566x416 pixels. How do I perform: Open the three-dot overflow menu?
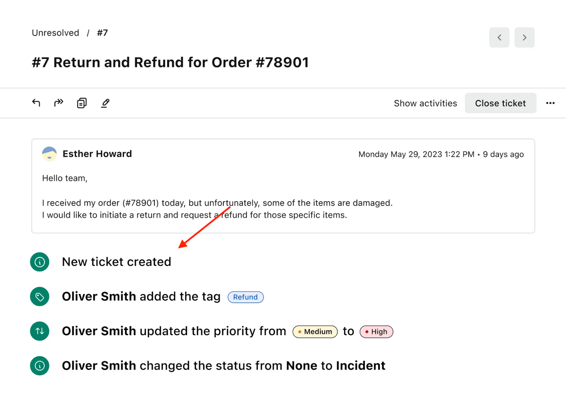point(550,103)
